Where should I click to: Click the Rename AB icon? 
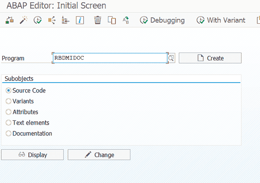click(x=125, y=20)
